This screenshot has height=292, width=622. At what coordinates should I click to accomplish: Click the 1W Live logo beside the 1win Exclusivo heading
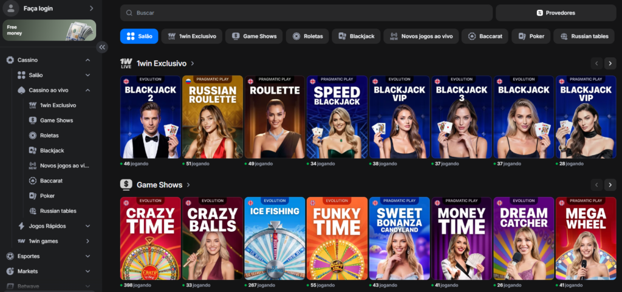click(x=126, y=63)
